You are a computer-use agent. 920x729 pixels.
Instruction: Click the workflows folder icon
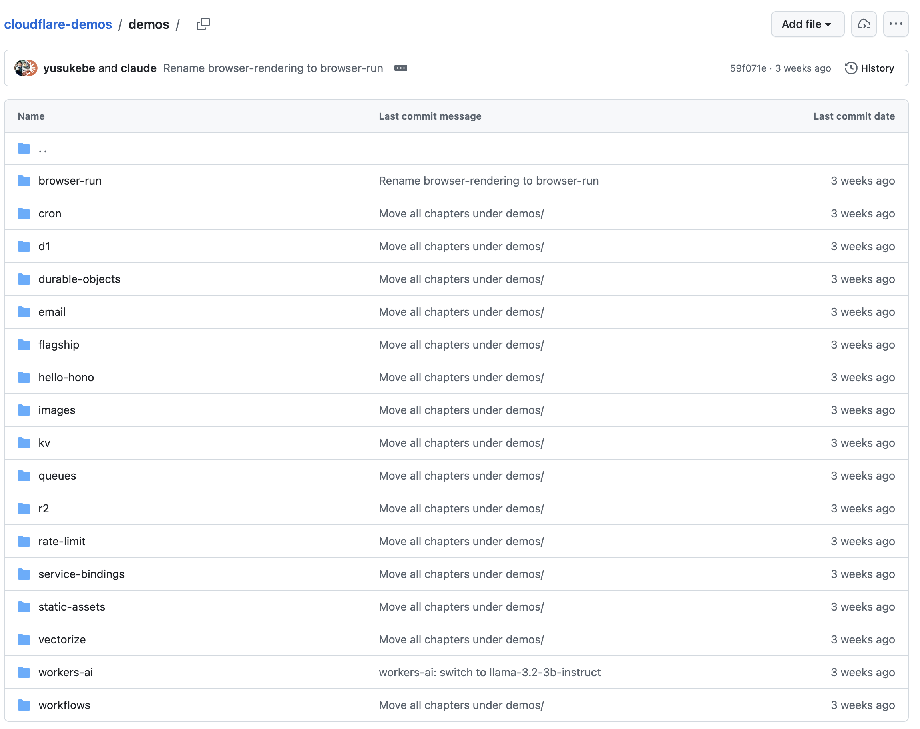point(24,705)
